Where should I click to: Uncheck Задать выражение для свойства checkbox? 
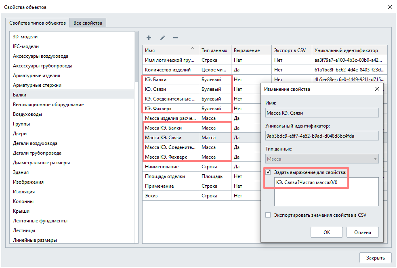pyautogui.click(x=268, y=172)
